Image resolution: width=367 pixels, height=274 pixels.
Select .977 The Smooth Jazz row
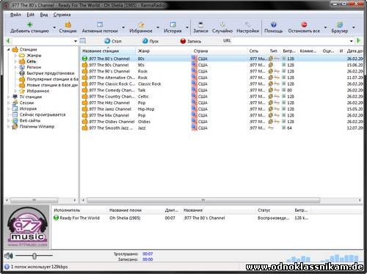[222, 128]
